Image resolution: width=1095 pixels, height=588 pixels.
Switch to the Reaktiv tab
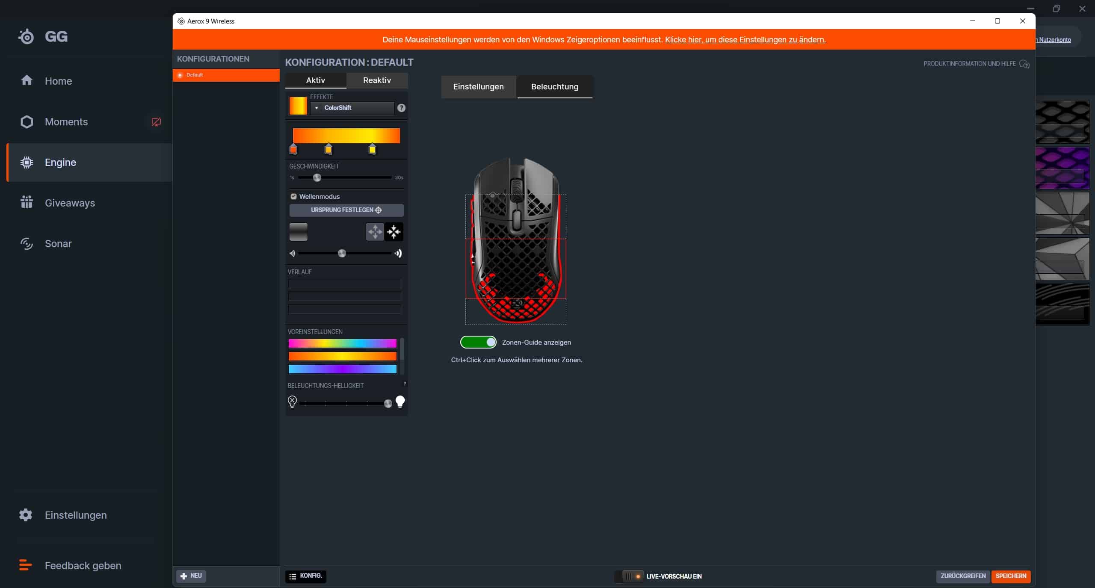click(376, 80)
